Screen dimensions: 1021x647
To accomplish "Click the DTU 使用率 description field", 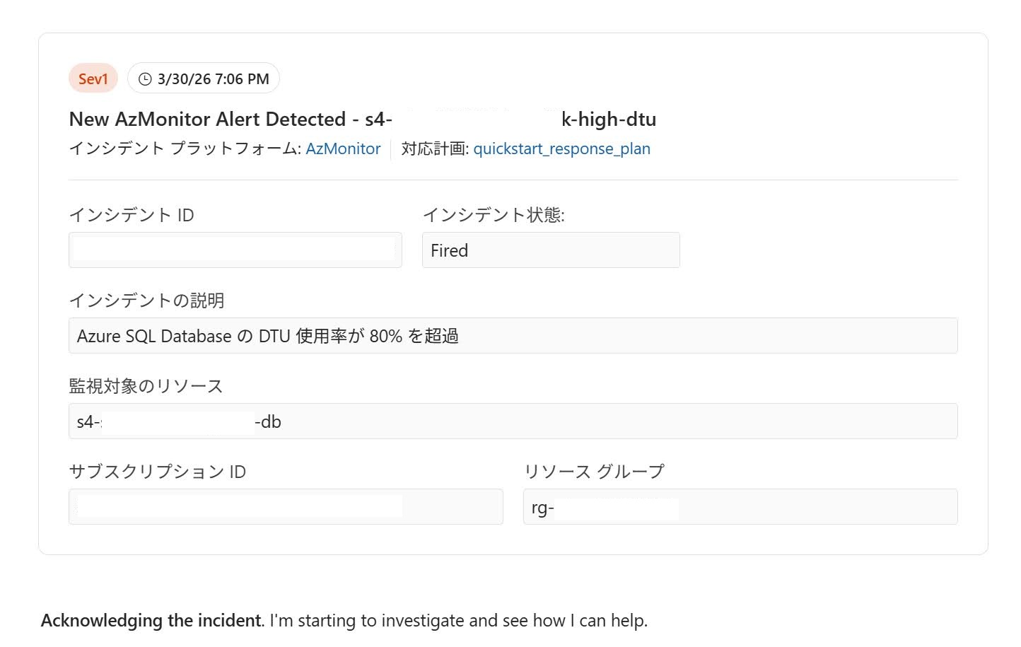I will click(513, 336).
